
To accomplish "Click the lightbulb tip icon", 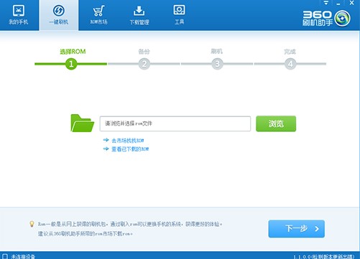I will click(x=32, y=224).
